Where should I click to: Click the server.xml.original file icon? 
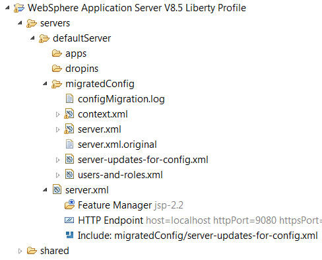pos(69,145)
